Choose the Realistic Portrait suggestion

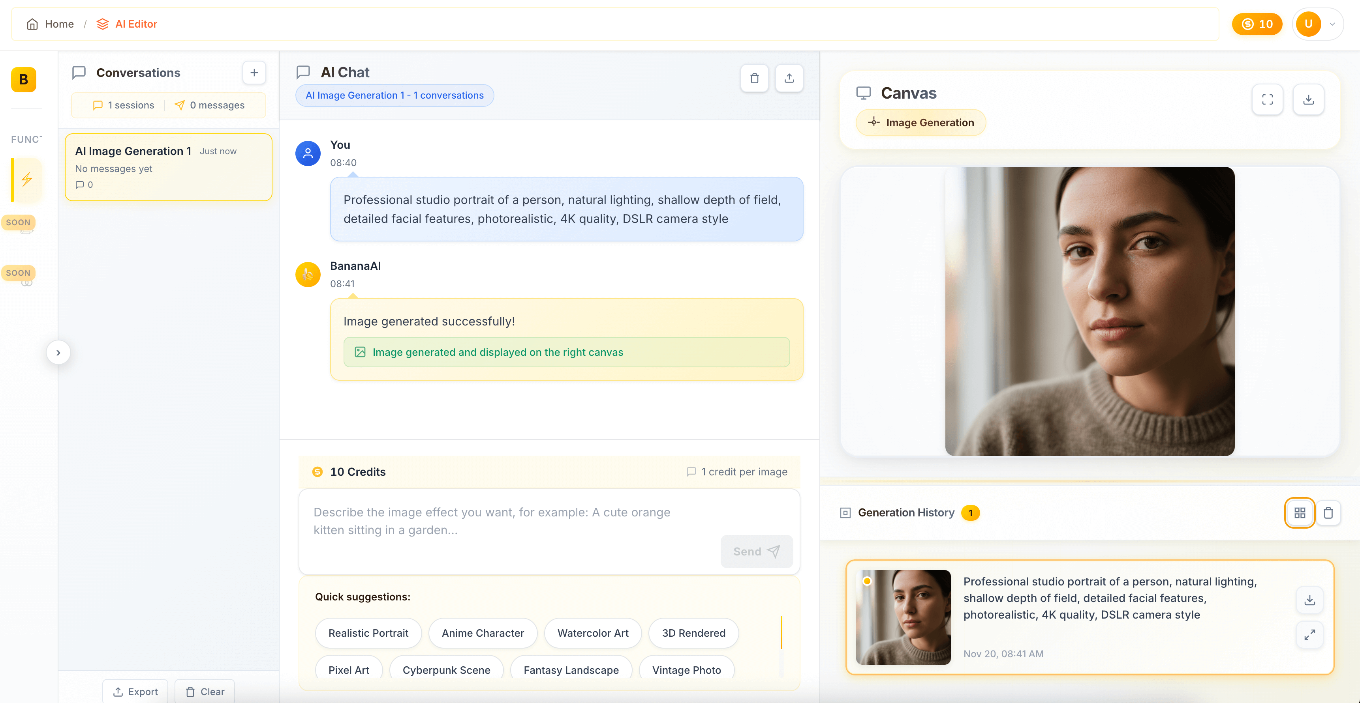tap(368, 633)
